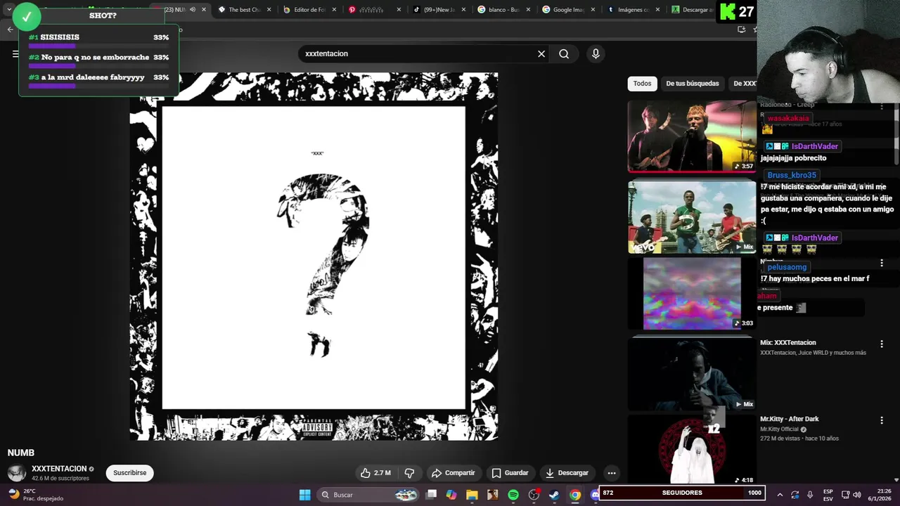Switch to Imágenes tab
Viewport: 900px width, 506px height.
click(x=634, y=10)
